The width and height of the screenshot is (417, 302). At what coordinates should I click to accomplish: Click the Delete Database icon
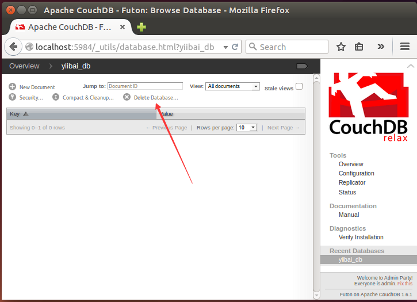coord(127,97)
